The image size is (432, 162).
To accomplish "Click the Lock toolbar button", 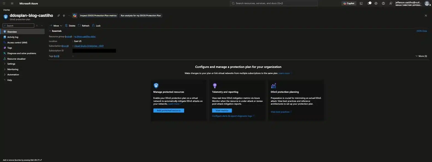I will point(96,25).
